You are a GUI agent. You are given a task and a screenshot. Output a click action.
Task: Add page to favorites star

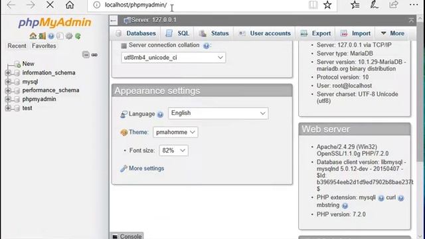tap(327, 5)
